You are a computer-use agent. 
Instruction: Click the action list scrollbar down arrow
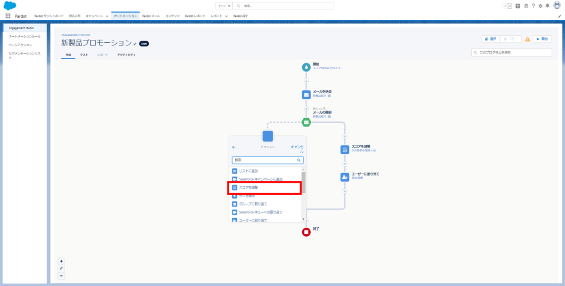point(304,219)
